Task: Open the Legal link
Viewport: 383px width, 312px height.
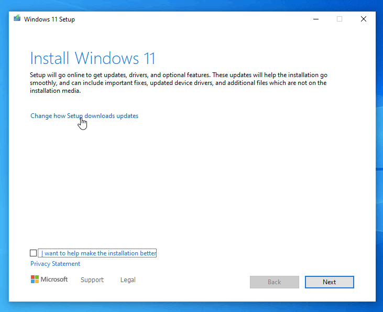Action: (x=128, y=279)
